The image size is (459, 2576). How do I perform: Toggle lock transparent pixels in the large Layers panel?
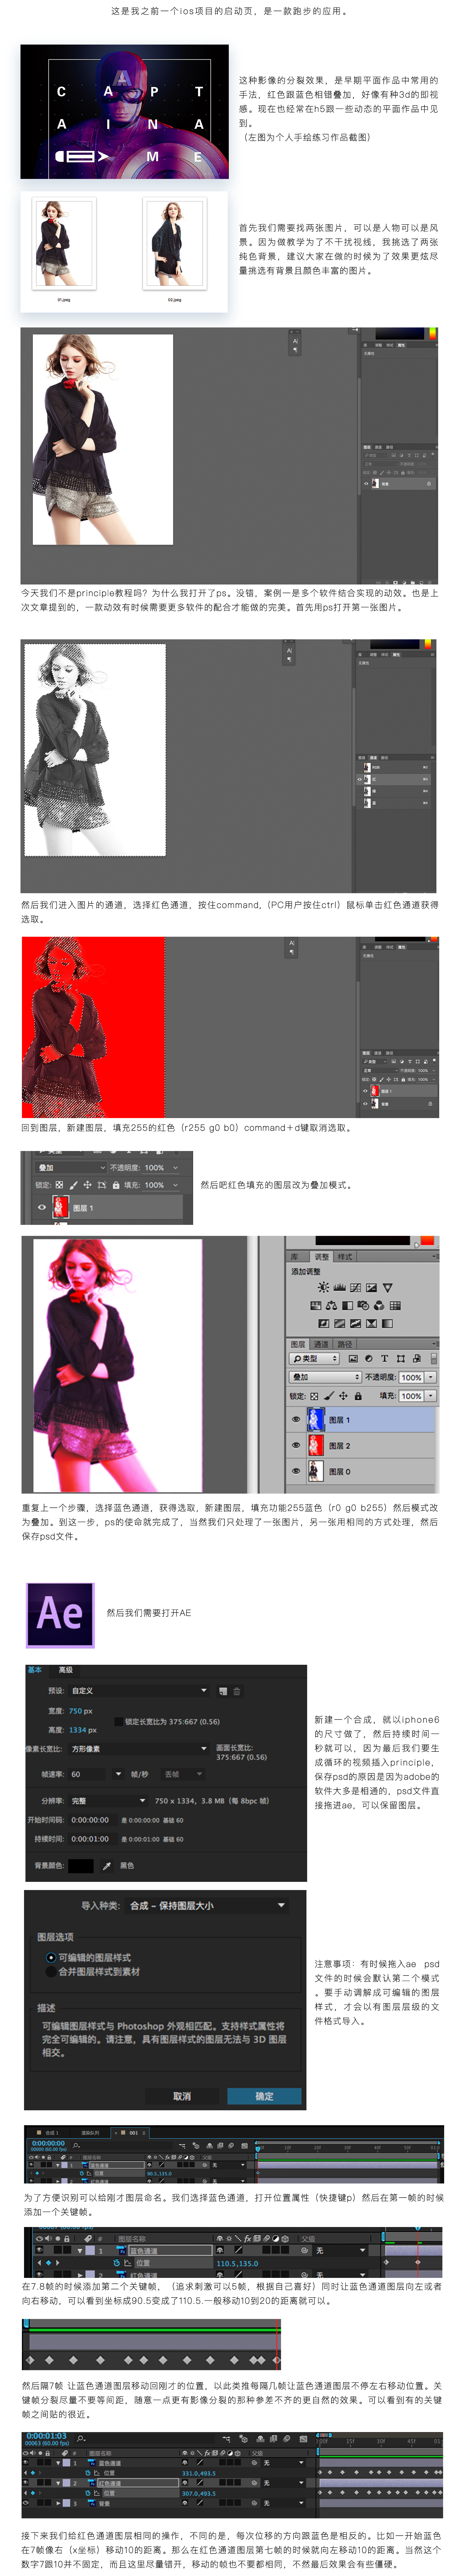point(314,1396)
